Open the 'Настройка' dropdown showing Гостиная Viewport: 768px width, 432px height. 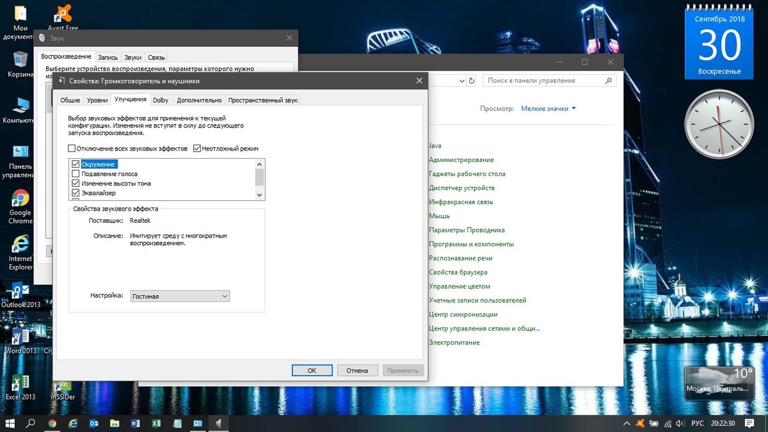coord(180,296)
